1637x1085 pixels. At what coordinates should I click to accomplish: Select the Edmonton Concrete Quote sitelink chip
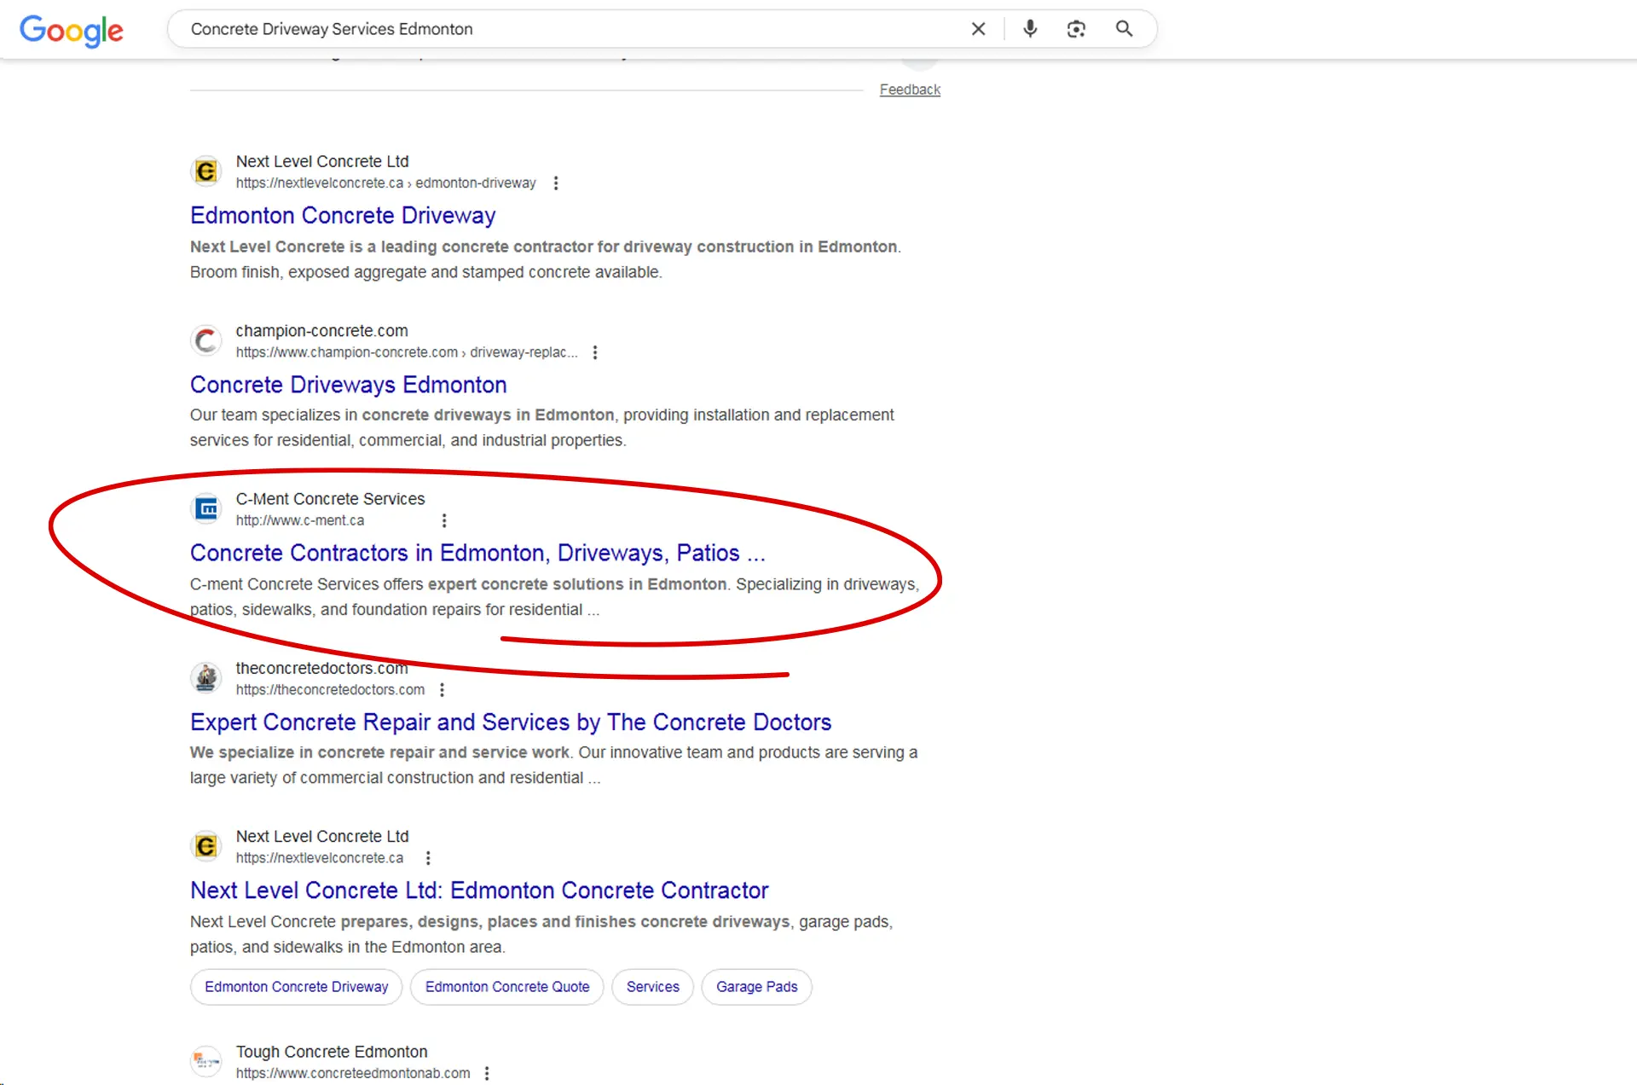pos(506,987)
